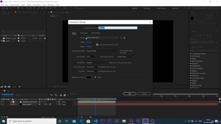Image resolution: width=221 pixels, height=124 pixels.
Task: Toggle Lock Aspect Ratio to 16:9 checkbox
Action: tap(97, 45)
